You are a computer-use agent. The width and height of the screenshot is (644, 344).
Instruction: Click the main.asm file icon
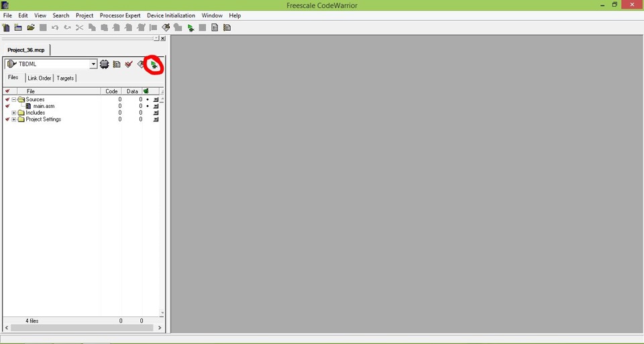(28, 106)
